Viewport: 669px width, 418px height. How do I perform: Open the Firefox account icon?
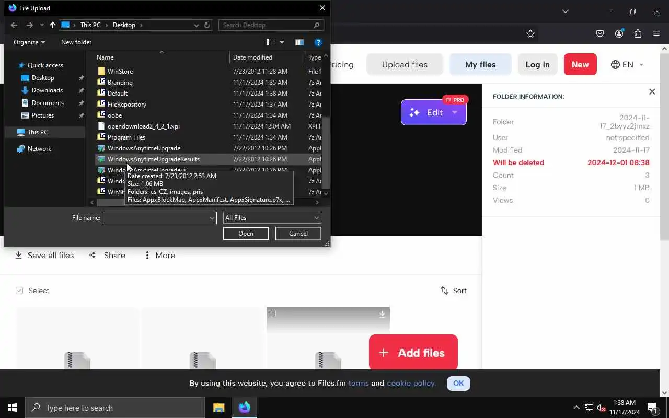pyautogui.click(x=619, y=33)
